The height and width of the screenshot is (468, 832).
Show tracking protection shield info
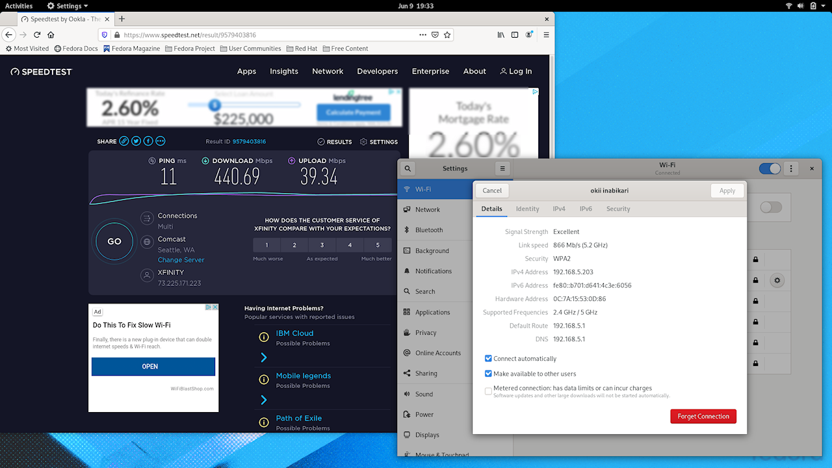pyautogui.click(x=105, y=35)
